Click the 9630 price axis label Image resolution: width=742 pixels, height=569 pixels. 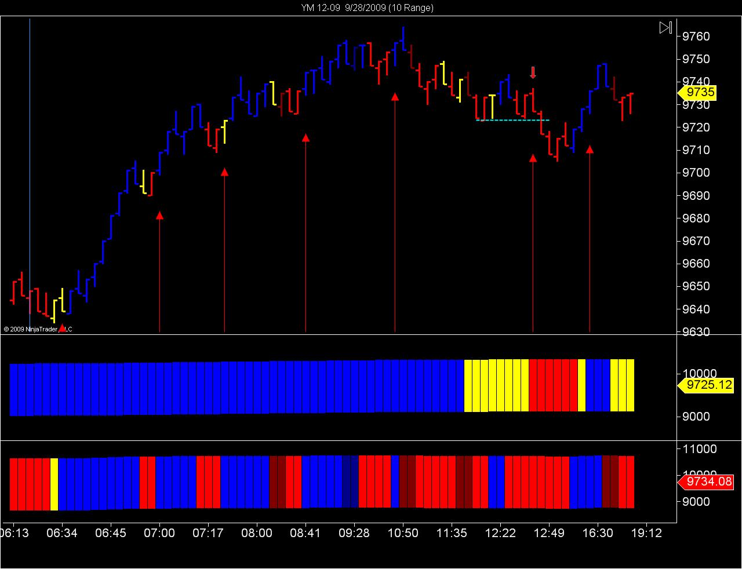coord(696,332)
